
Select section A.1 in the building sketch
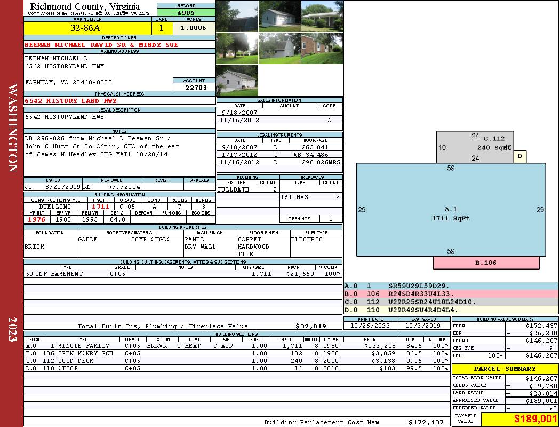click(451, 213)
